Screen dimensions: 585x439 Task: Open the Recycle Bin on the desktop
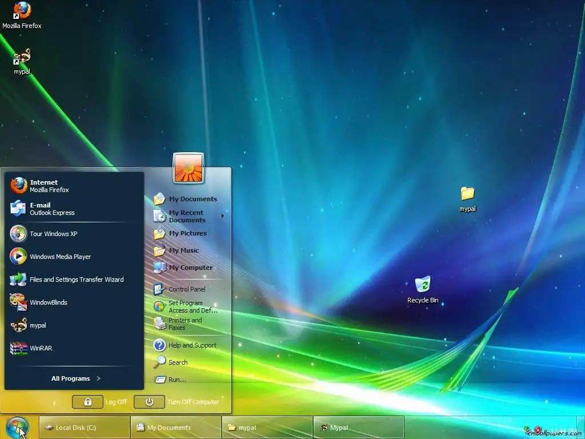(423, 290)
